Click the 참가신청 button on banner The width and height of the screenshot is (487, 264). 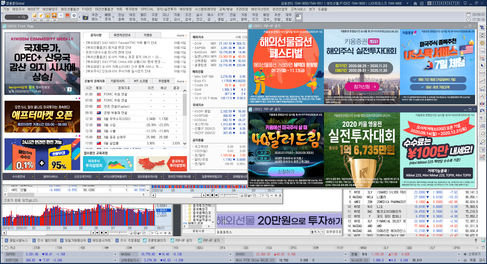coord(362,87)
